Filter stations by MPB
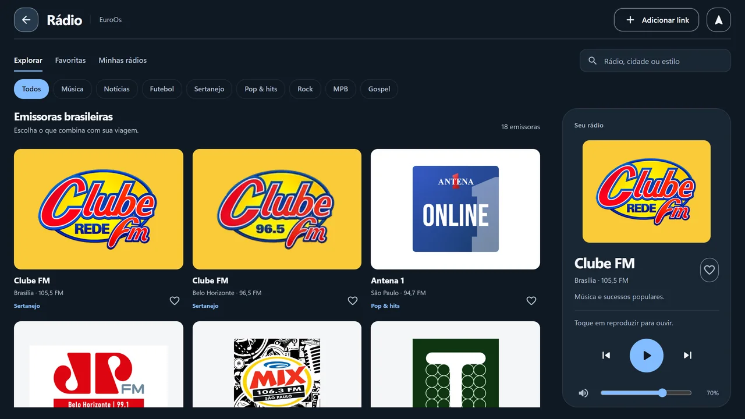The width and height of the screenshot is (745, 419). pos(340,89)
